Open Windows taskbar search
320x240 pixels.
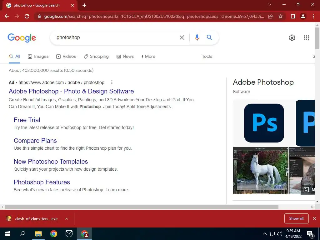(22, 234)
